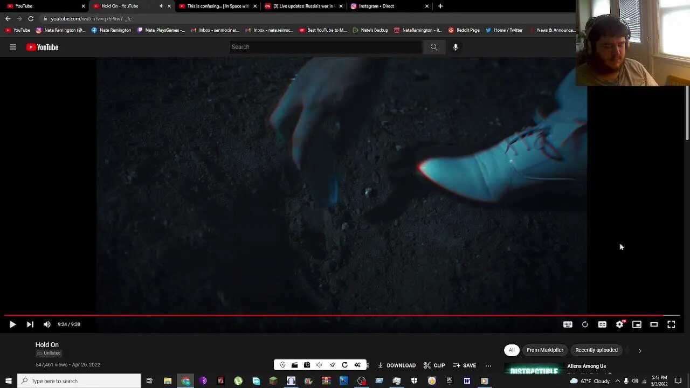Take a screenshot with camera icon
This screenshot has width=690, height=388.
pos(307,365)
